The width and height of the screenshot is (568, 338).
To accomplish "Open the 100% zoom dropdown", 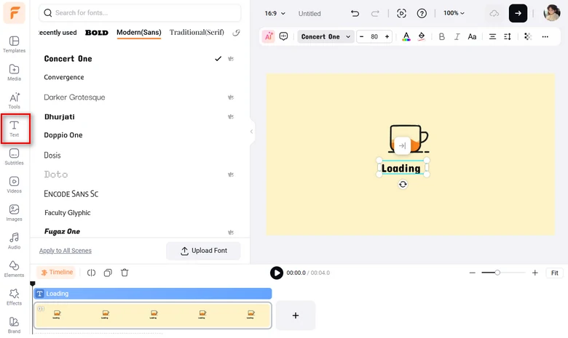I will [454, 13].
